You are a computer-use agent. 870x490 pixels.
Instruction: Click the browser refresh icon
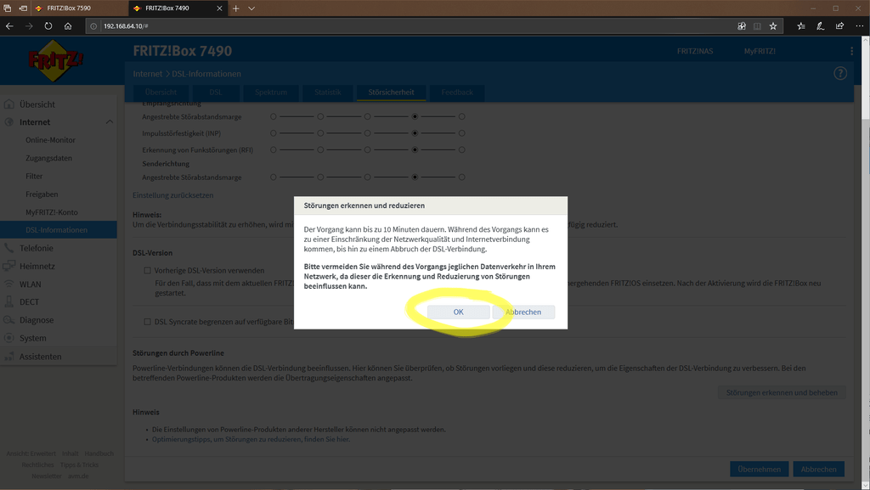click(48, 26)
